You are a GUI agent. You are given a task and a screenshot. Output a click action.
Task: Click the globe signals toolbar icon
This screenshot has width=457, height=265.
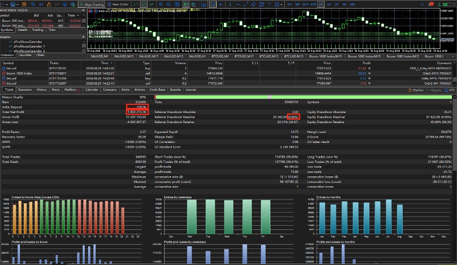72,4
